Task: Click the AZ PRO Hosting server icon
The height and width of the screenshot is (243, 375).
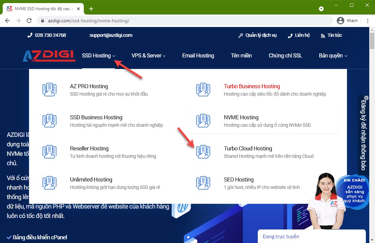Action: (50, 90)
